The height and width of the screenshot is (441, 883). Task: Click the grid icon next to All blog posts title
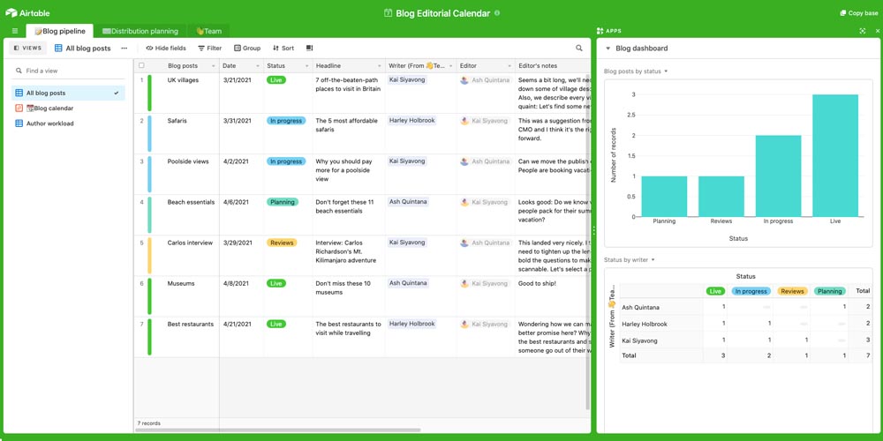point(58,49)
